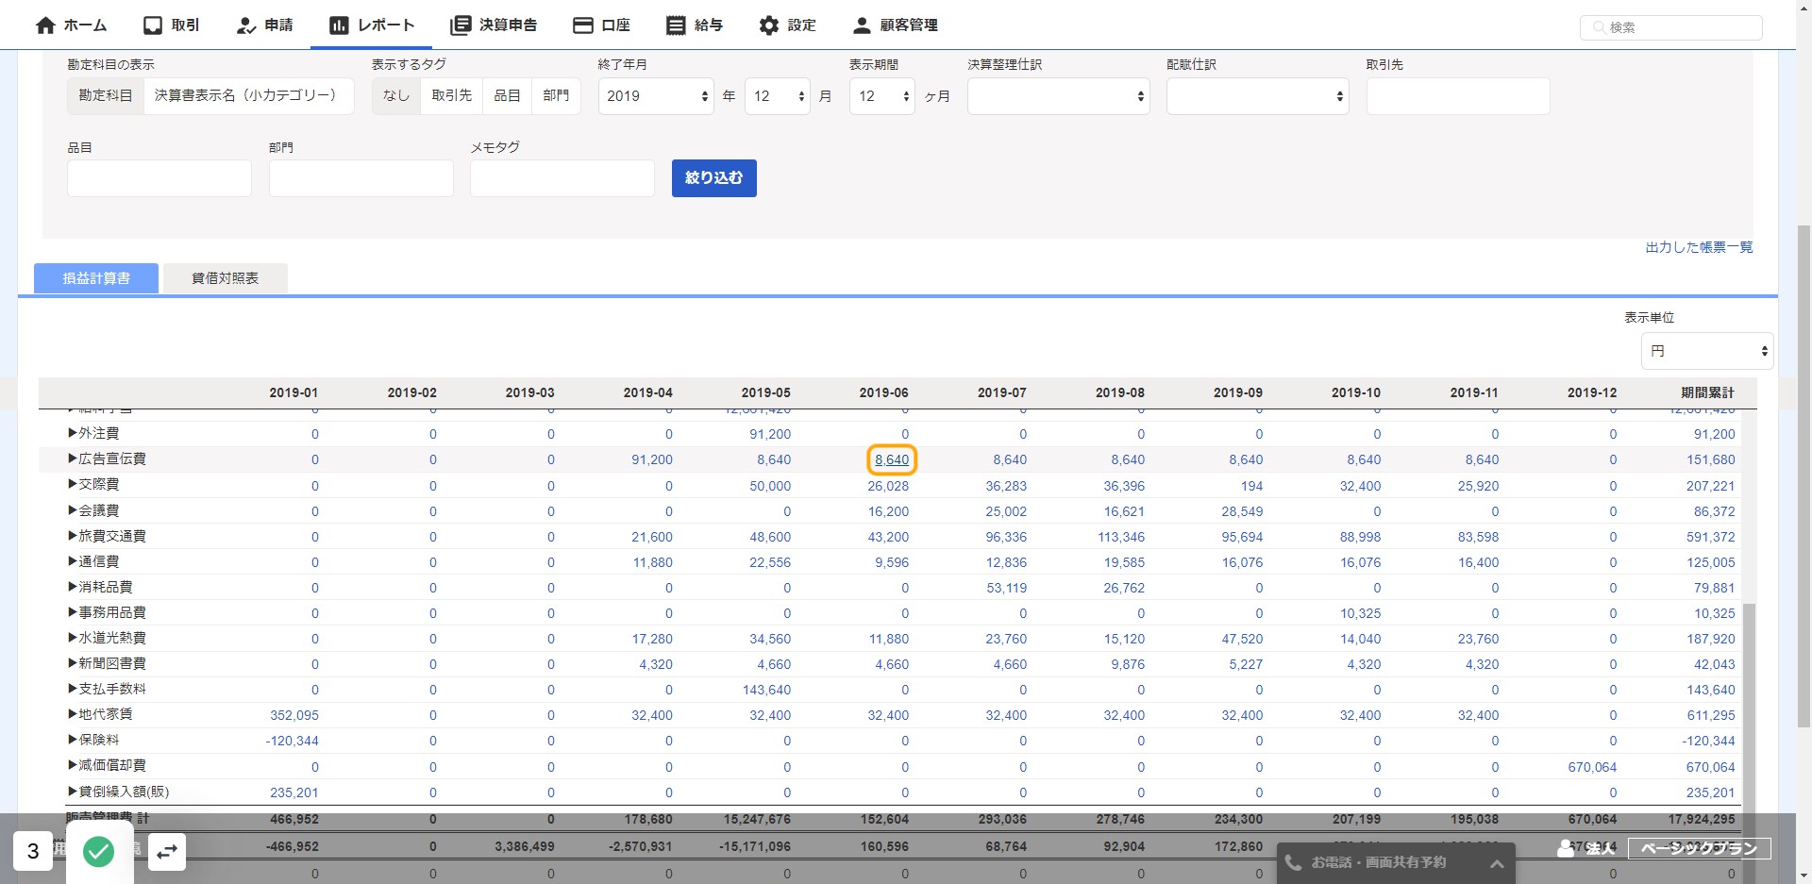The height and width of the screenshot is (884, 1812).
Task: Click the 品目 filter input field
Action: click(x=159, y=178)
